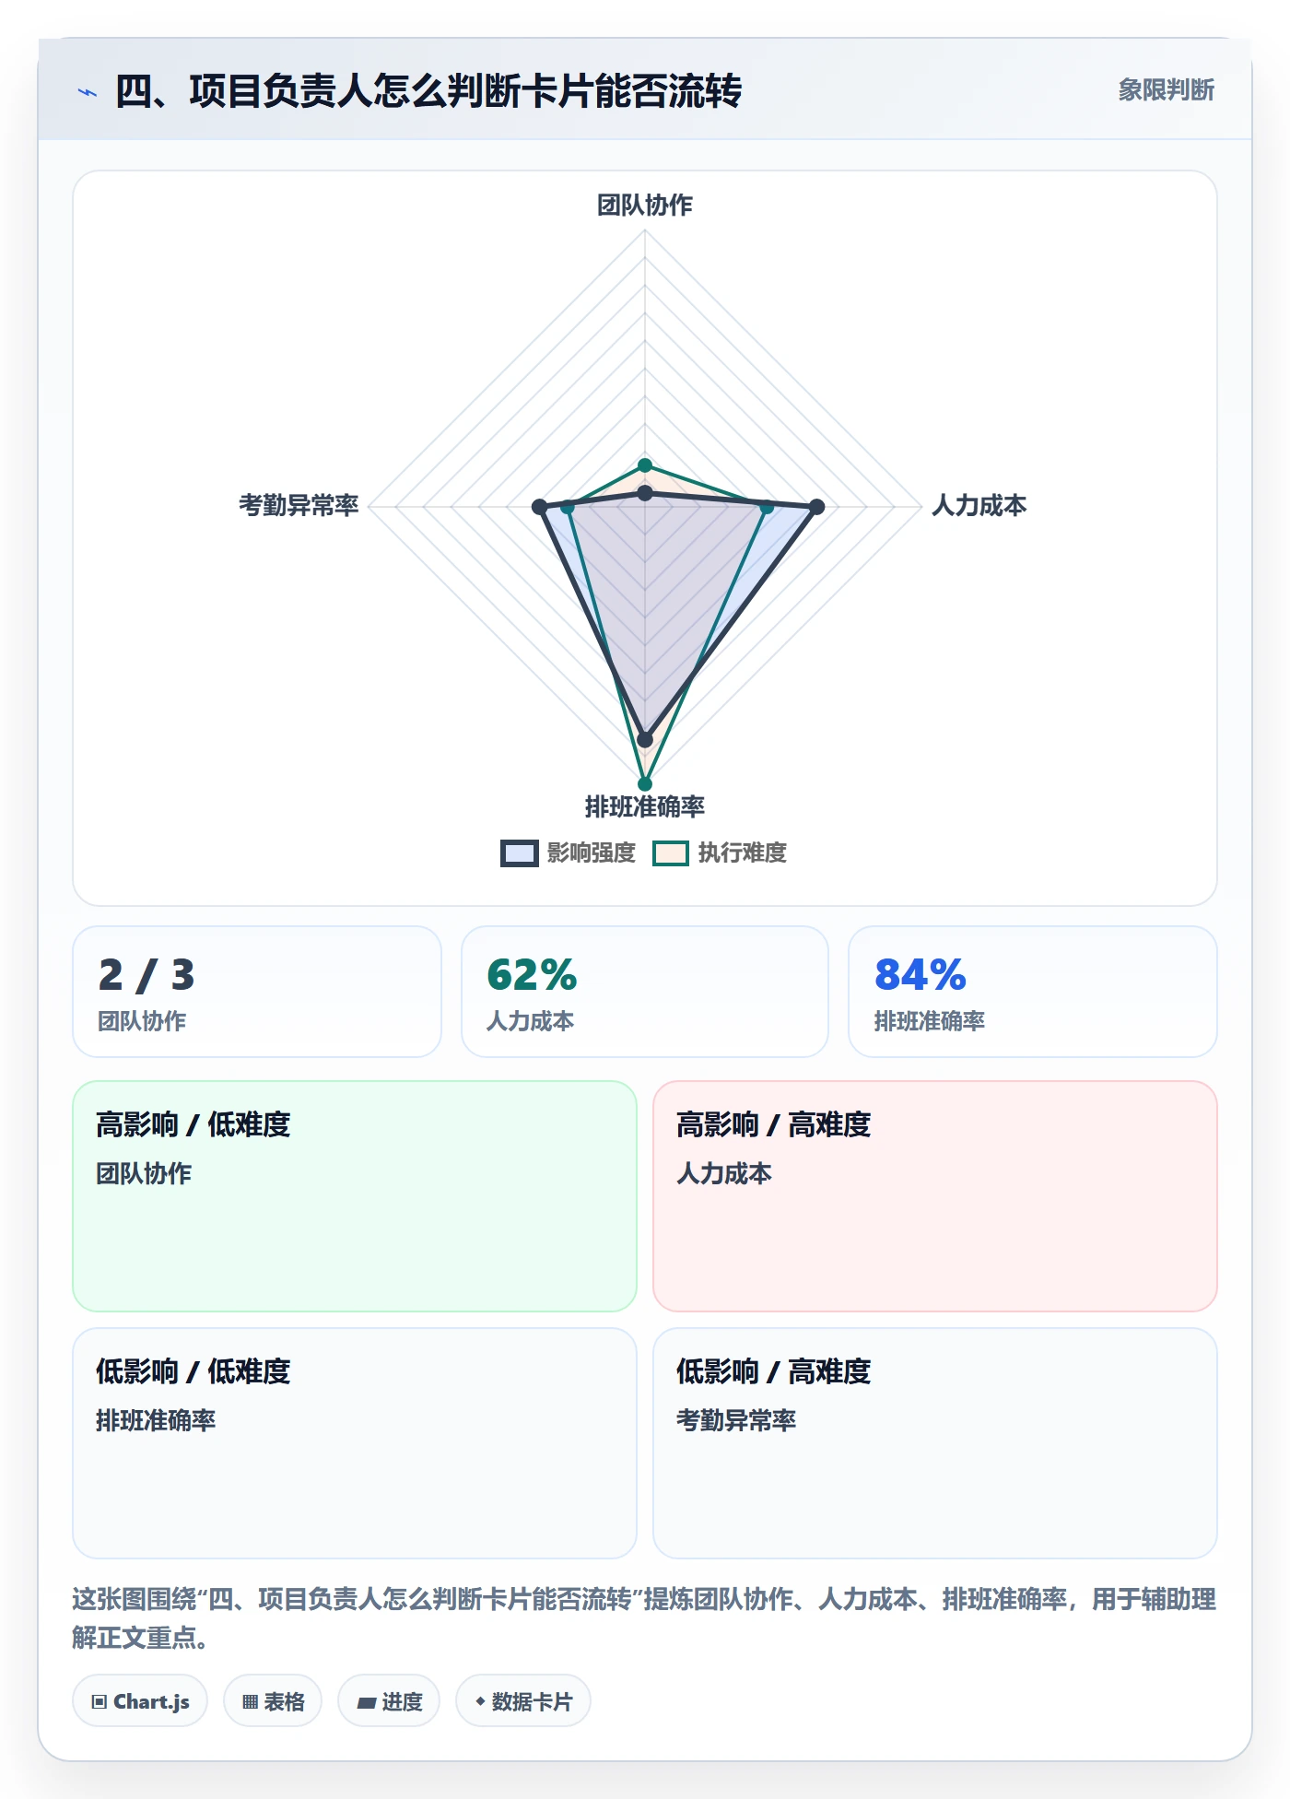Screen dimensions: 1290x1799
Task: Click the 团队协作 axis label on radar
Action: point(645,205)
